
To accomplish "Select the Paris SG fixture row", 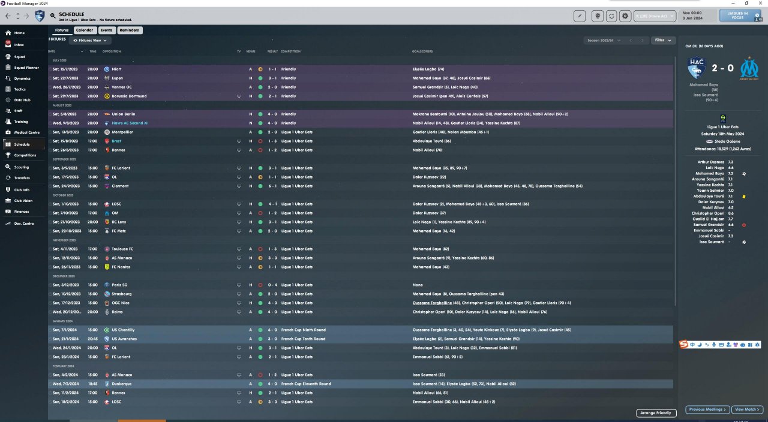I will [x=361, y=285].
